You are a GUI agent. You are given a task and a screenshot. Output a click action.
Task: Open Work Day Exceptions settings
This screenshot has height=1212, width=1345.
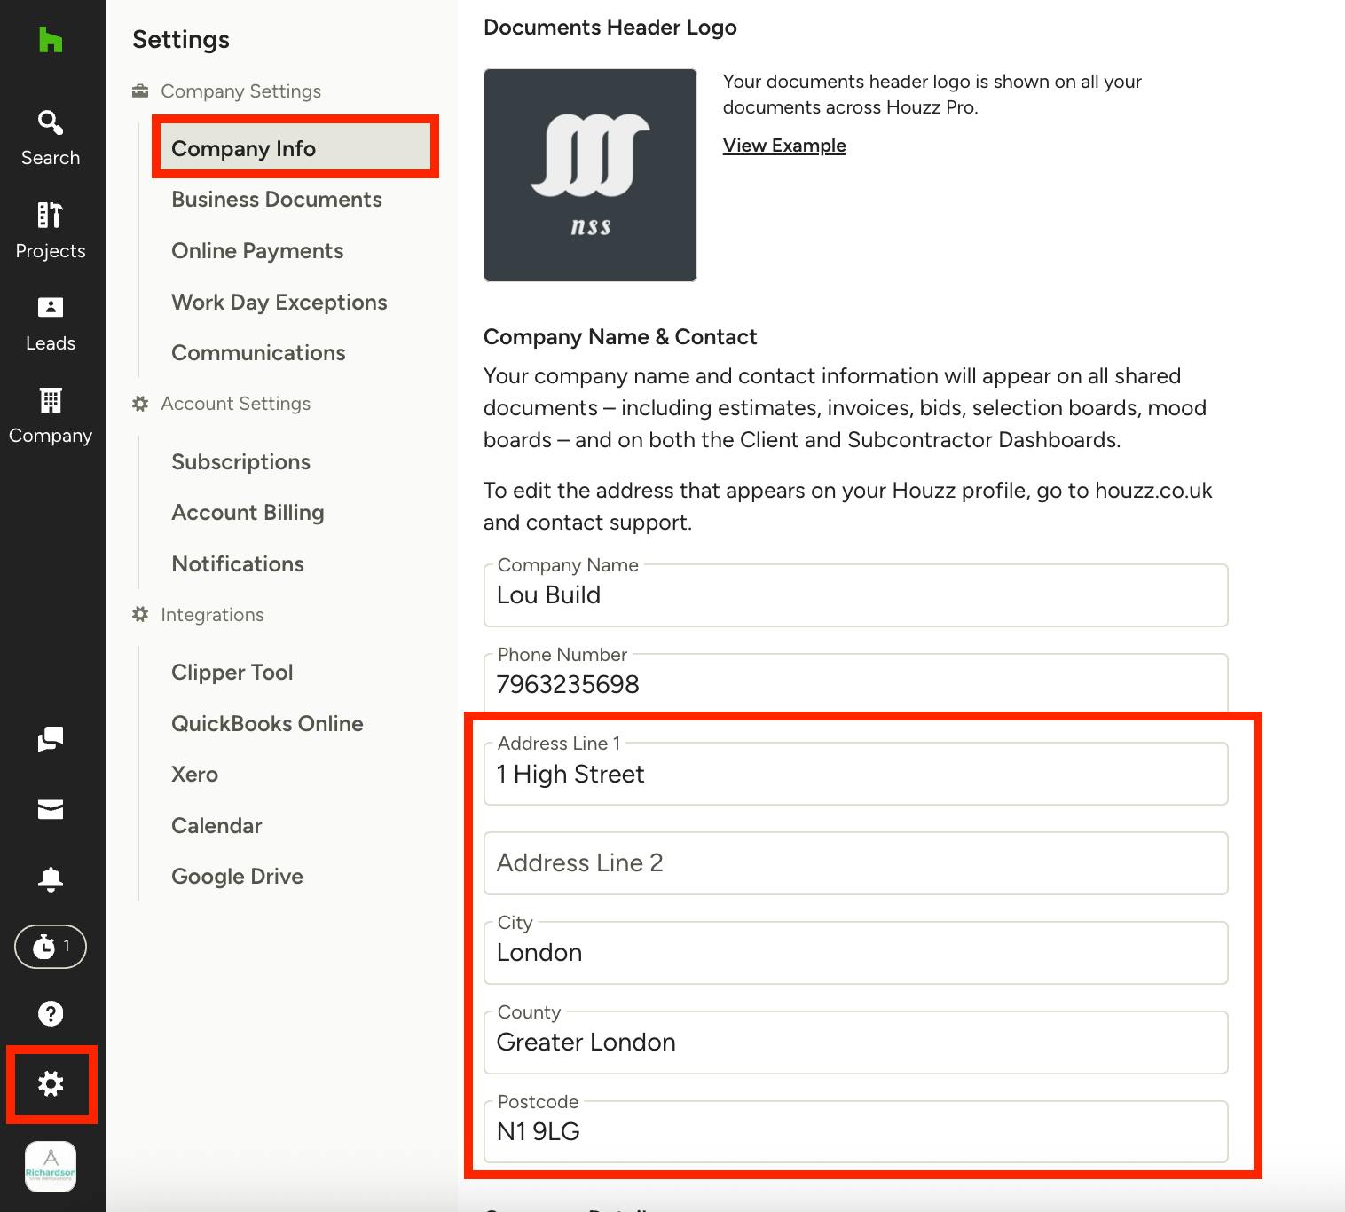click(x=279, y=303)
